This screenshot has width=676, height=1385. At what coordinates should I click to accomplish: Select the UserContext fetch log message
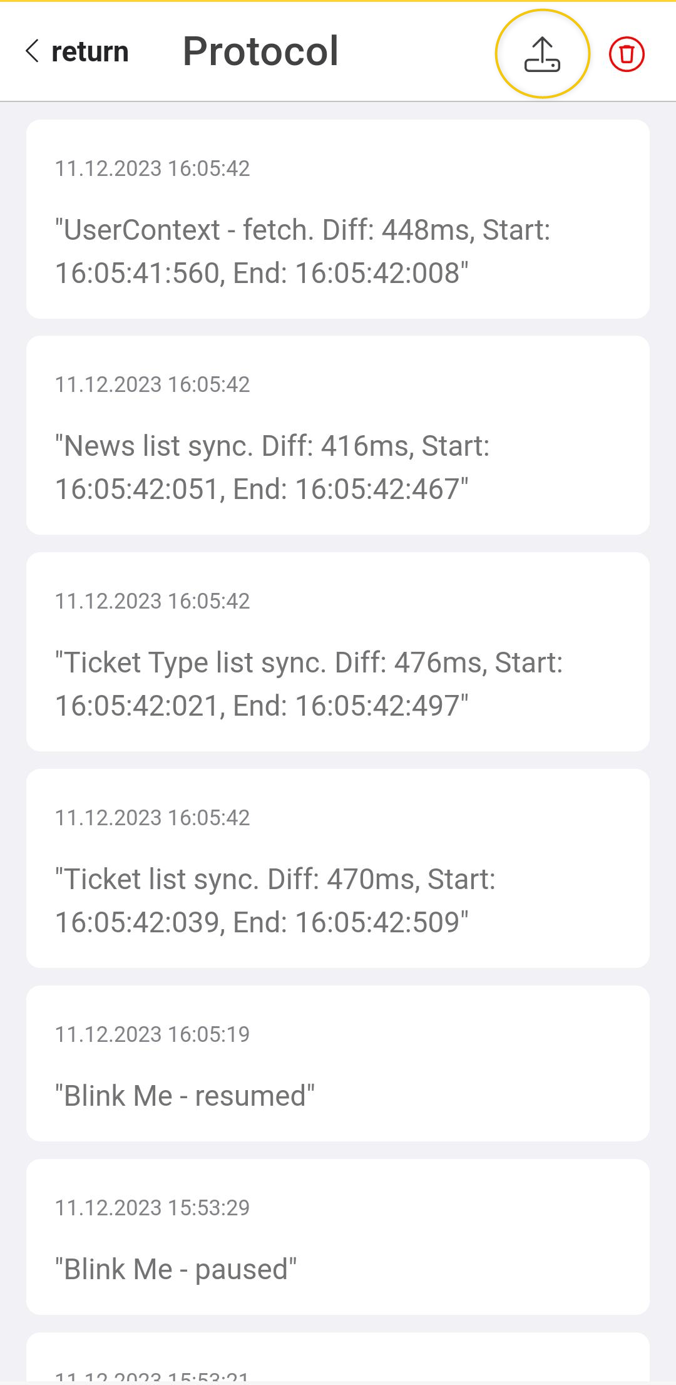302,251
